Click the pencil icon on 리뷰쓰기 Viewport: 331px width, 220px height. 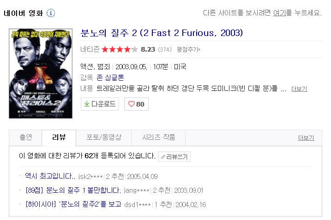163,157
